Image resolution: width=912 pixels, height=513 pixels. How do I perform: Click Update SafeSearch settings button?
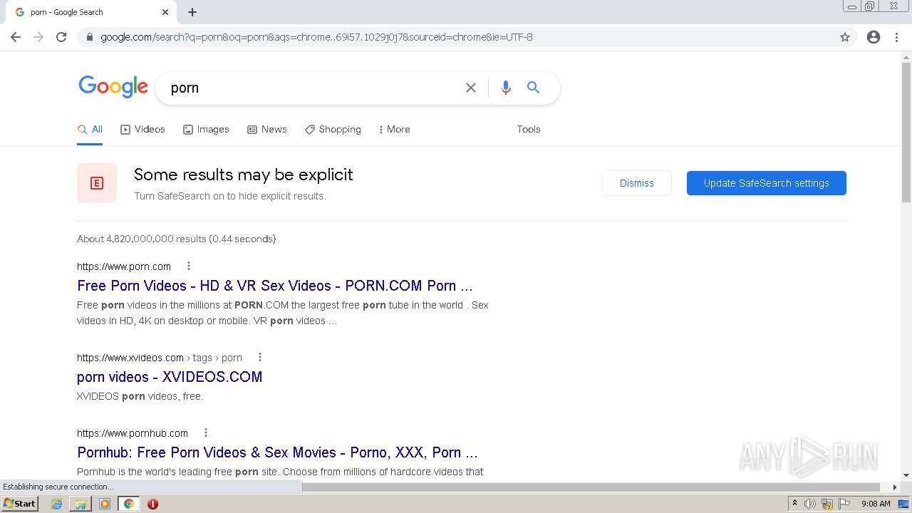(767, 183)
